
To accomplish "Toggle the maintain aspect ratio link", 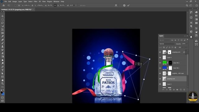I will (55, 6).
